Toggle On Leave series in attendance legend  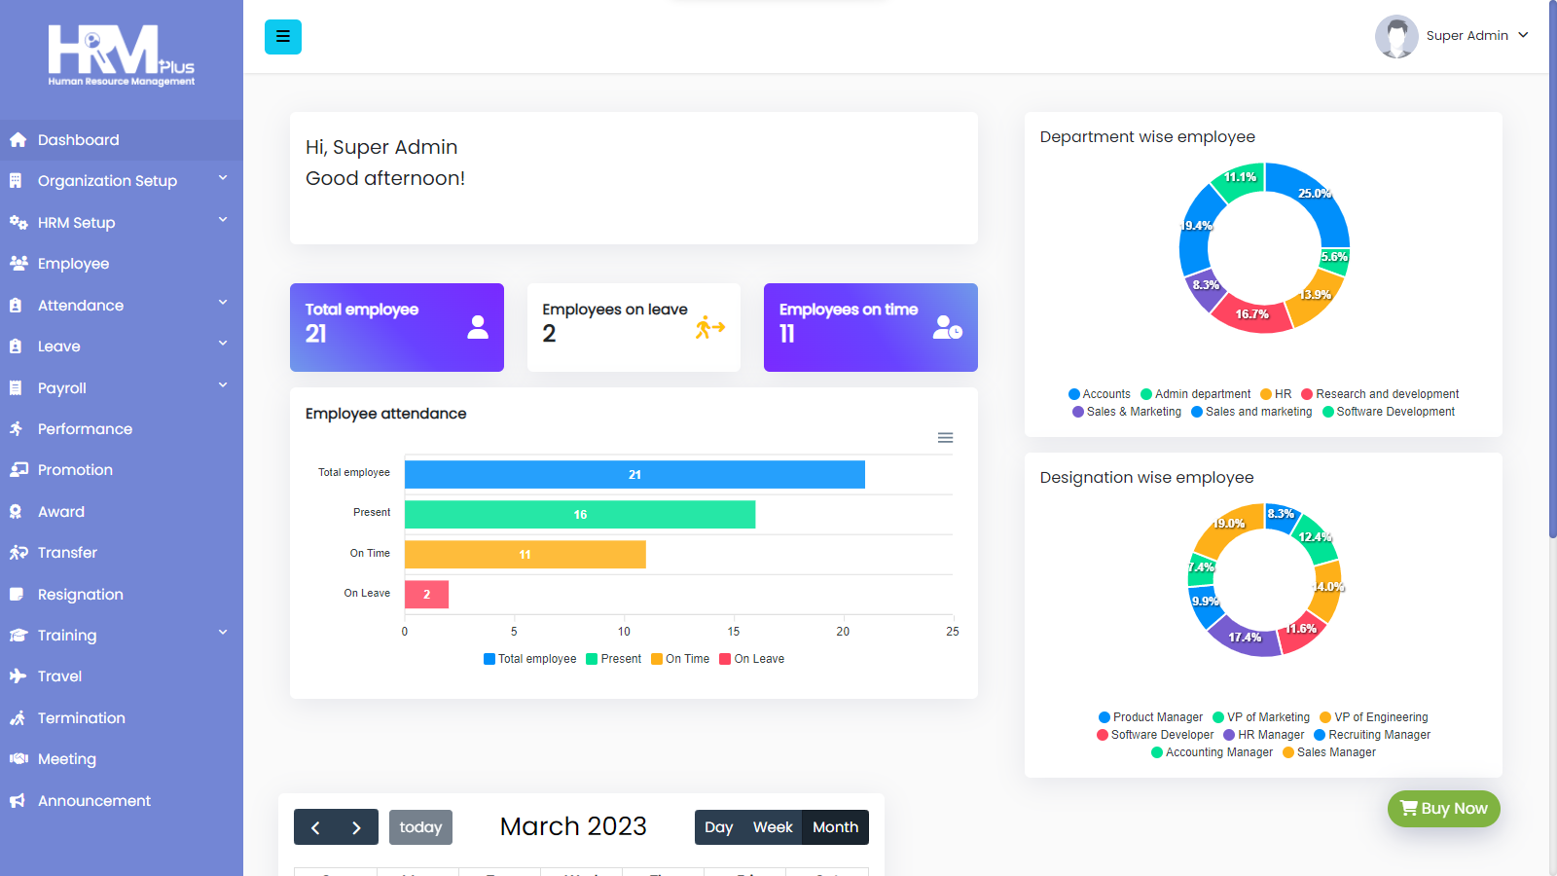click(x=752, y=659)
